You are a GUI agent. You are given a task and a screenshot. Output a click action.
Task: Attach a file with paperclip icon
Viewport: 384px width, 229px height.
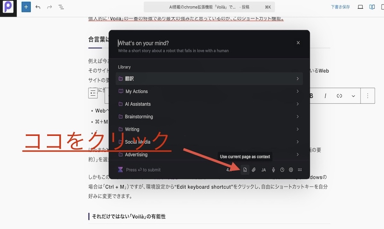point(254,170)
